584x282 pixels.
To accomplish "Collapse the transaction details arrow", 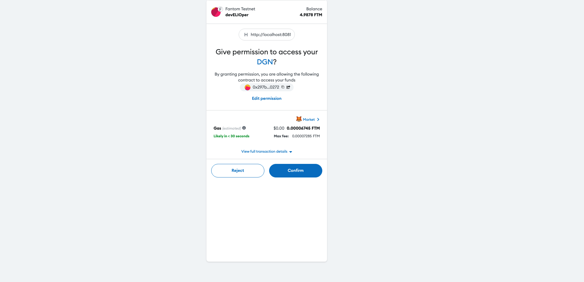I will coord(291,151).
